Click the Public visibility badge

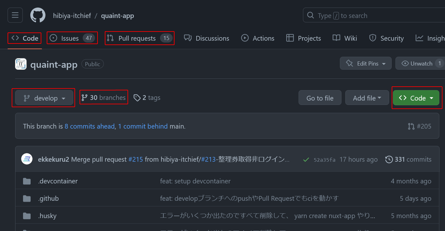pos(92,64)
